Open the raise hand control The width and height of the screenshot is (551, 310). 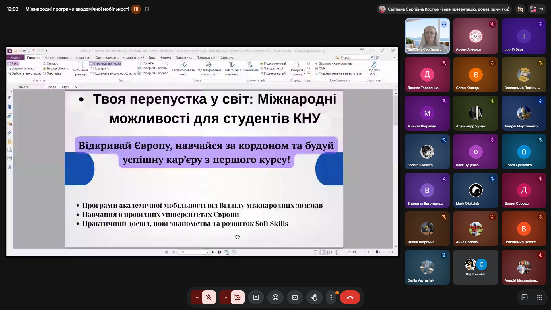314,297
